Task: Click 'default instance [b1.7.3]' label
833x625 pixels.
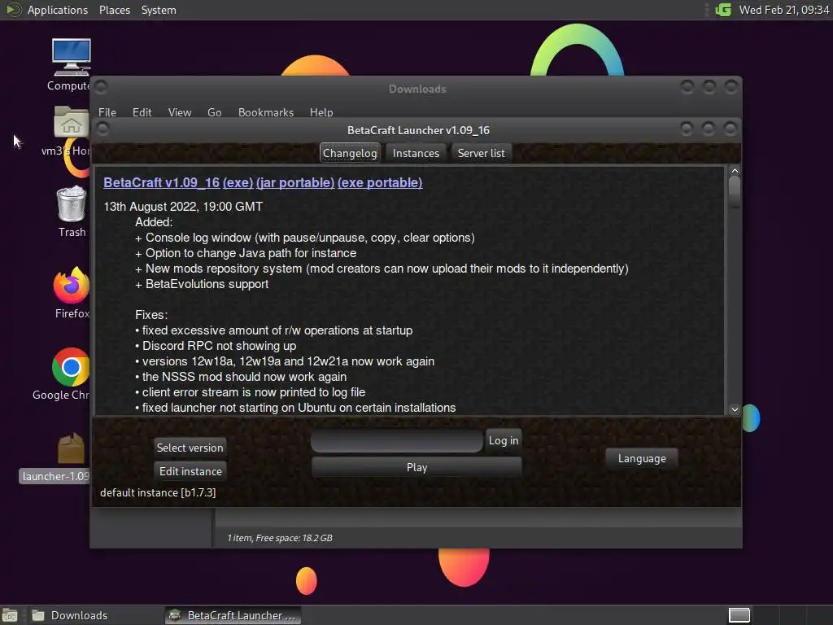Action: click(158, 492)
